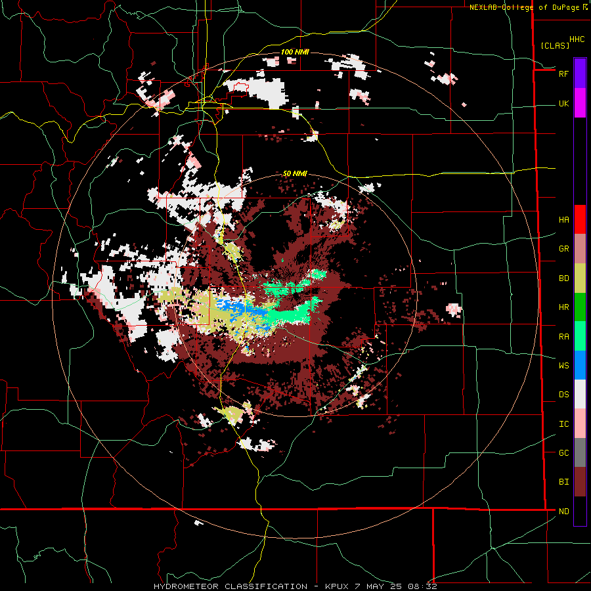
Task: Click the RF legend label
Action: (x=563, y=74)
